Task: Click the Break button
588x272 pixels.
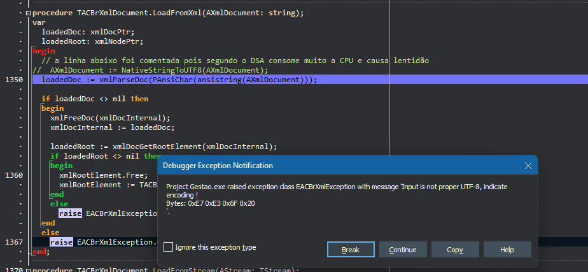Action: tap(351, 250)
